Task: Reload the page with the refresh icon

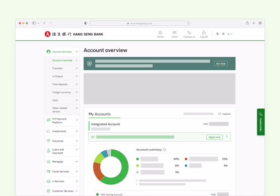Action: pyautogui.click(x=188, y=23)
